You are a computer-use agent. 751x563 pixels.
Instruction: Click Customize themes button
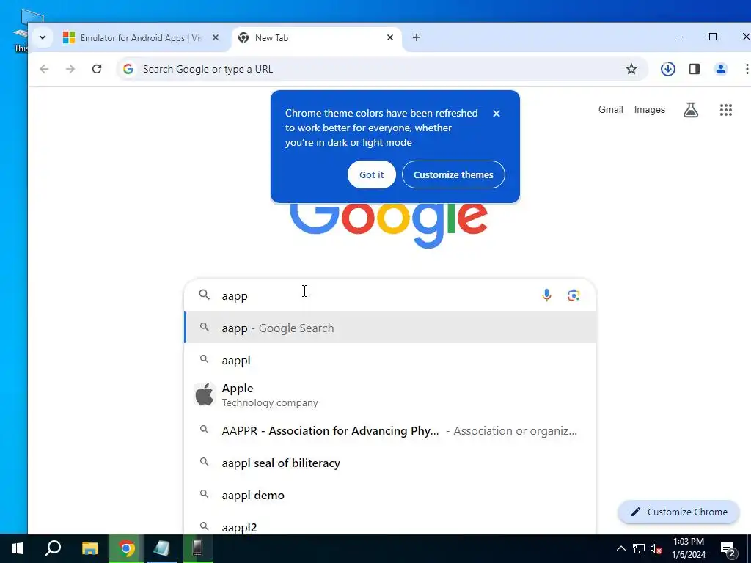[453, 174]
